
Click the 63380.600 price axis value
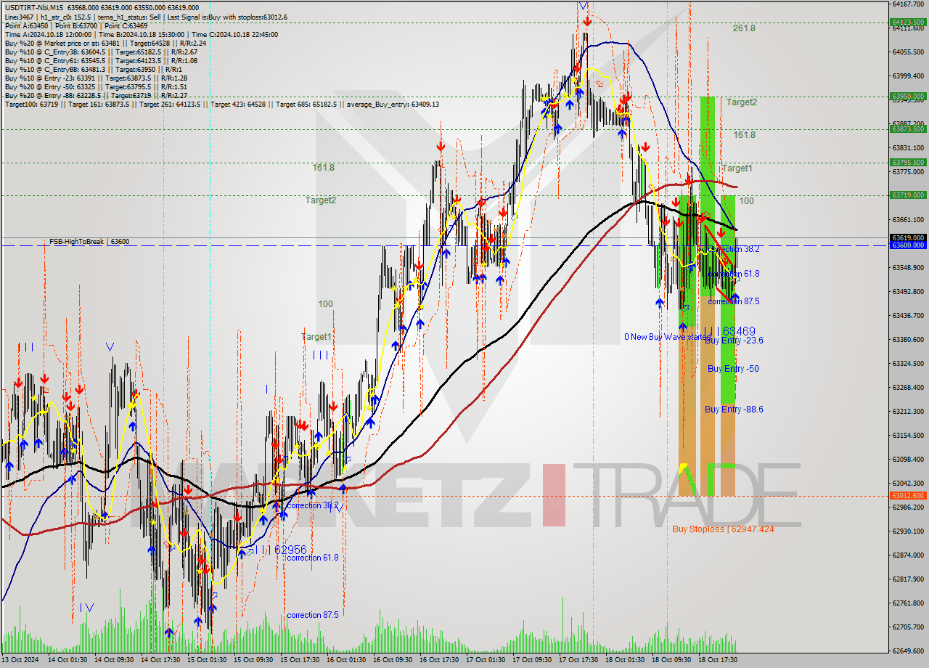pos(907,339)
